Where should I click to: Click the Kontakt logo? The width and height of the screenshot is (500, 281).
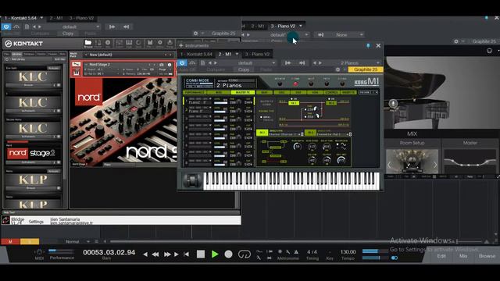click(x=24, y=44)
